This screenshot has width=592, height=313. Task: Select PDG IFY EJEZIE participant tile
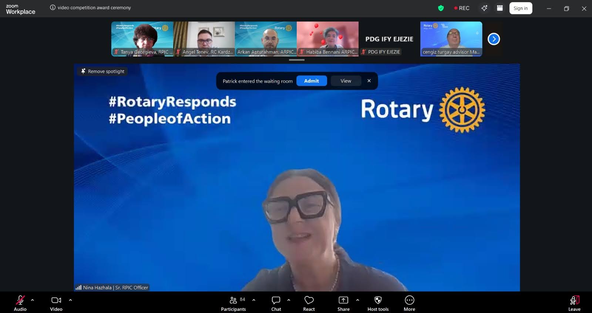(x=389, y=39)
